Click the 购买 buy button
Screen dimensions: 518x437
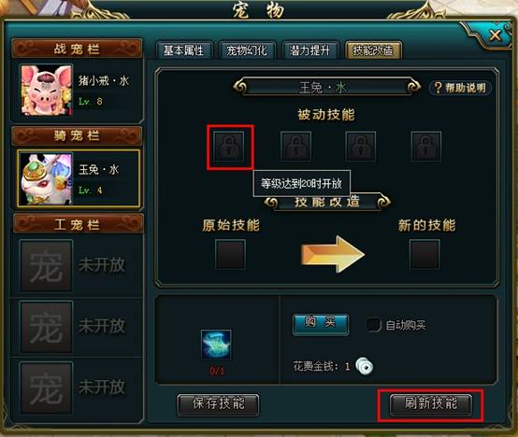tap(321, 324)
